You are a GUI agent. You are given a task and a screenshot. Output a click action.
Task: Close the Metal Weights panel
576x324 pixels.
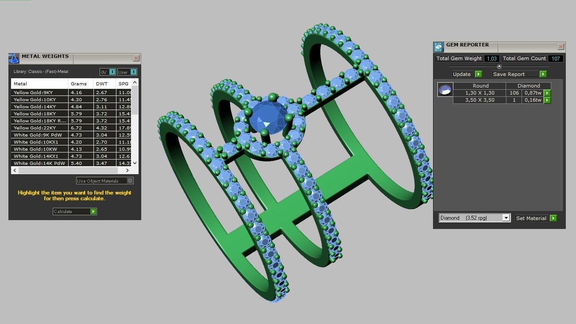[x=136, y=58]
